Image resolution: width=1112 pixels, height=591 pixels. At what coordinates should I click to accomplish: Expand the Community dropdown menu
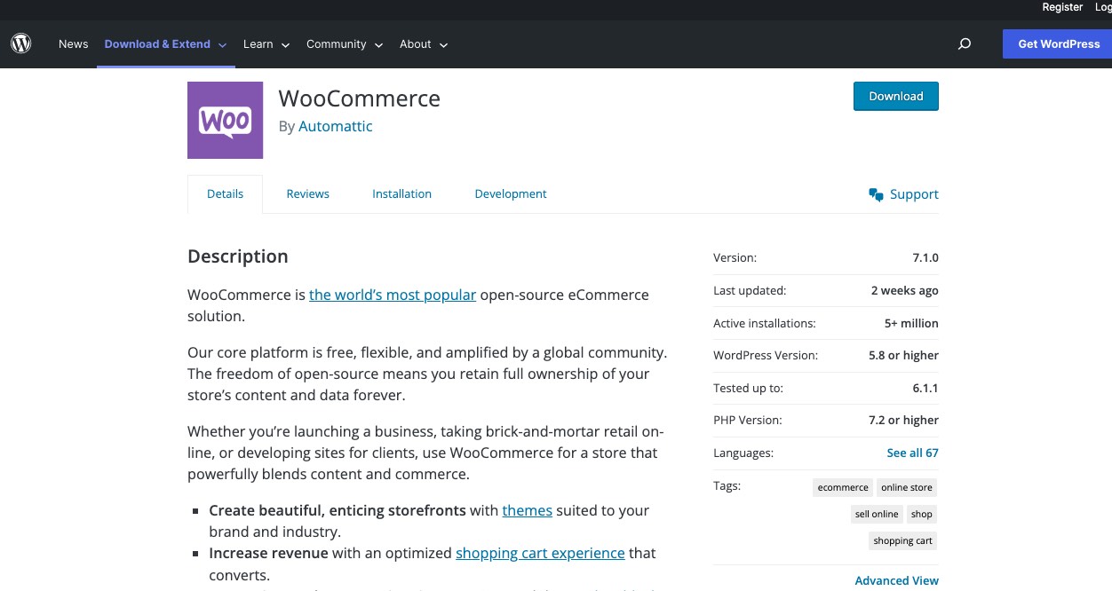pyautogui.click(x=345, y=44)
